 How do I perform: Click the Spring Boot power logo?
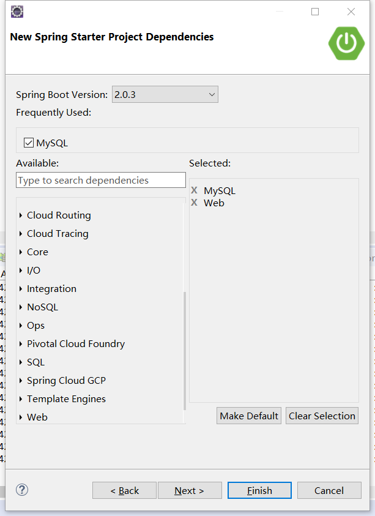click(346, 43)
